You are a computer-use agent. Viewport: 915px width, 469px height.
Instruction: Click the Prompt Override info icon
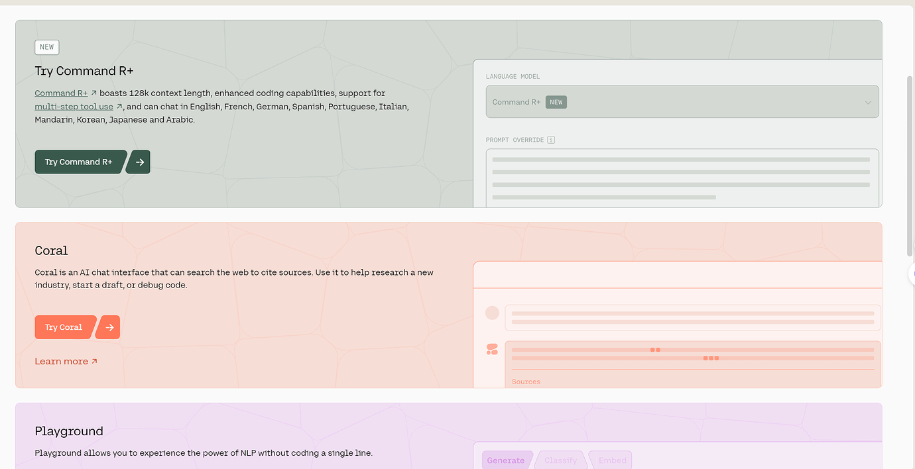tap(551, 140)
